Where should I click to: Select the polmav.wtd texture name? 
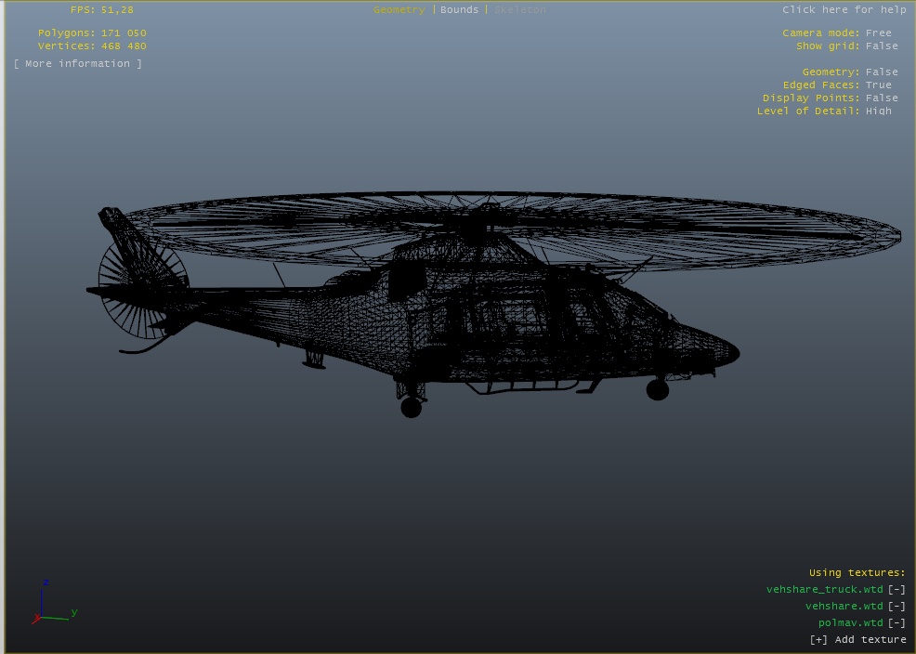(851, 623)
